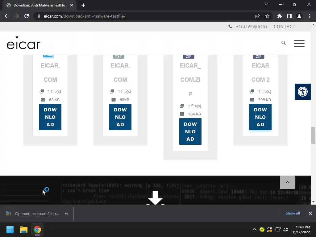Show hidden system tray icons
Screen dimensions: 316x237
(x=255, y=230)
